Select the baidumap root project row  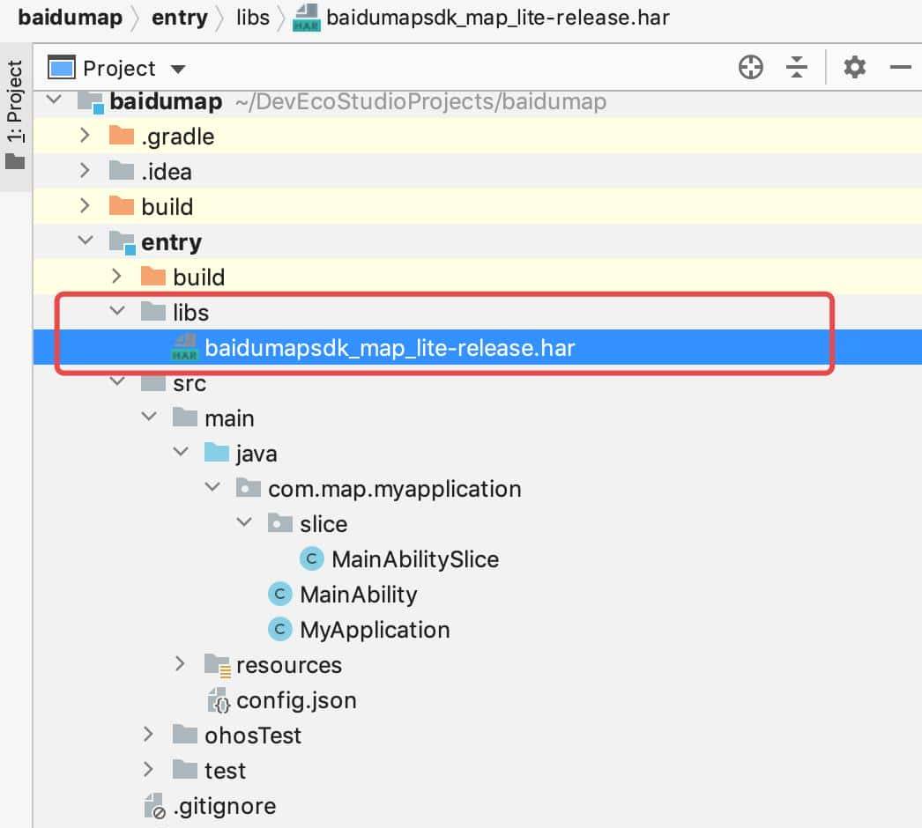tap(478, 101)
